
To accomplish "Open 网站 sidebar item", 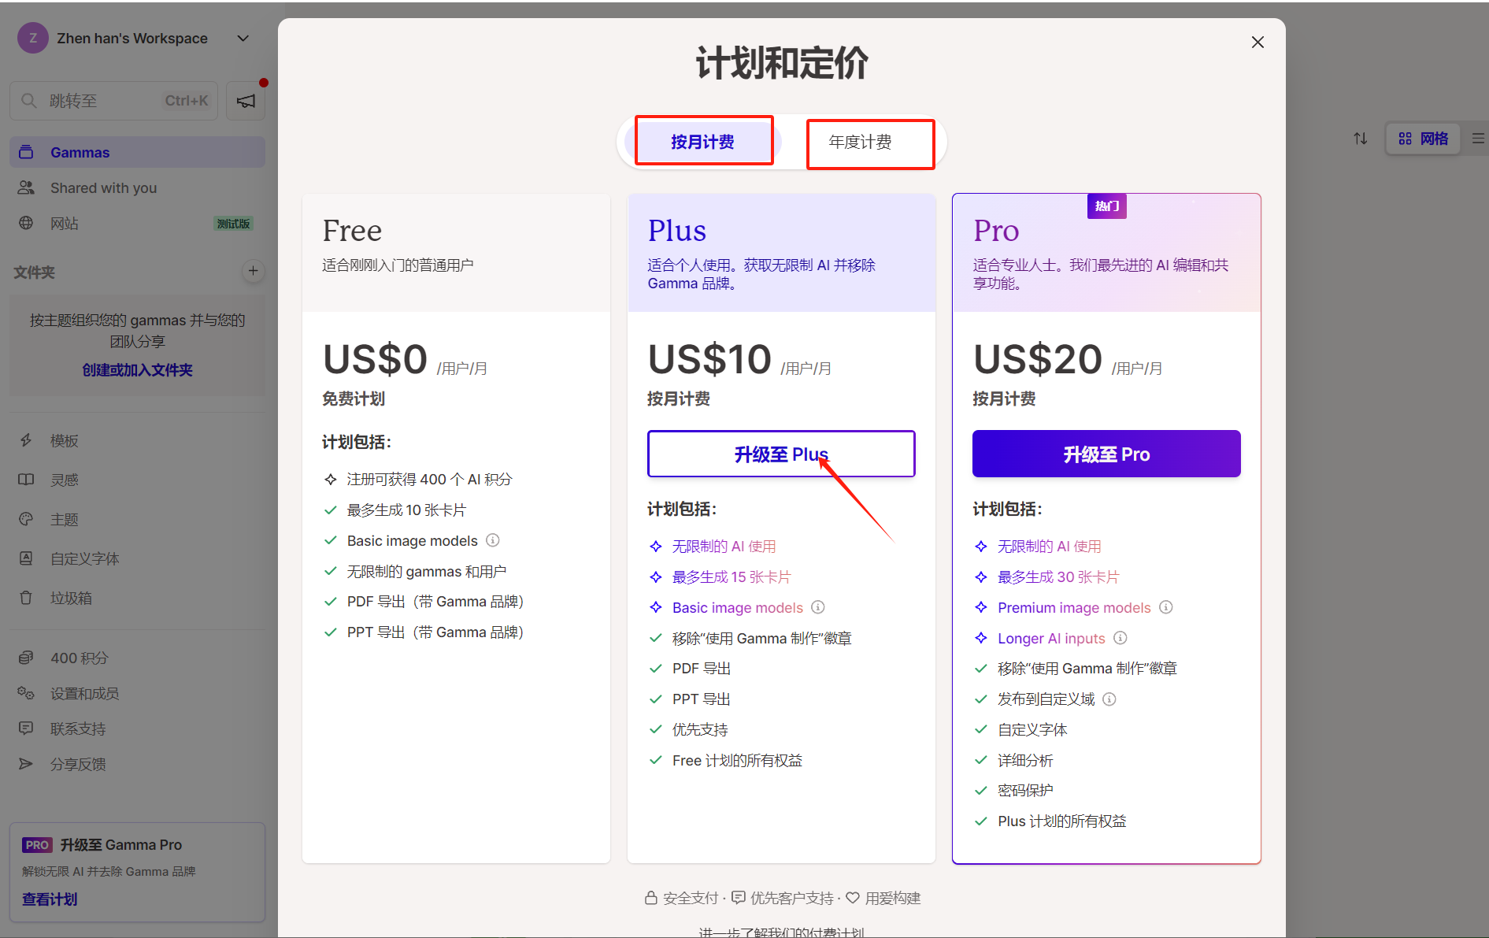I will 137,224.
